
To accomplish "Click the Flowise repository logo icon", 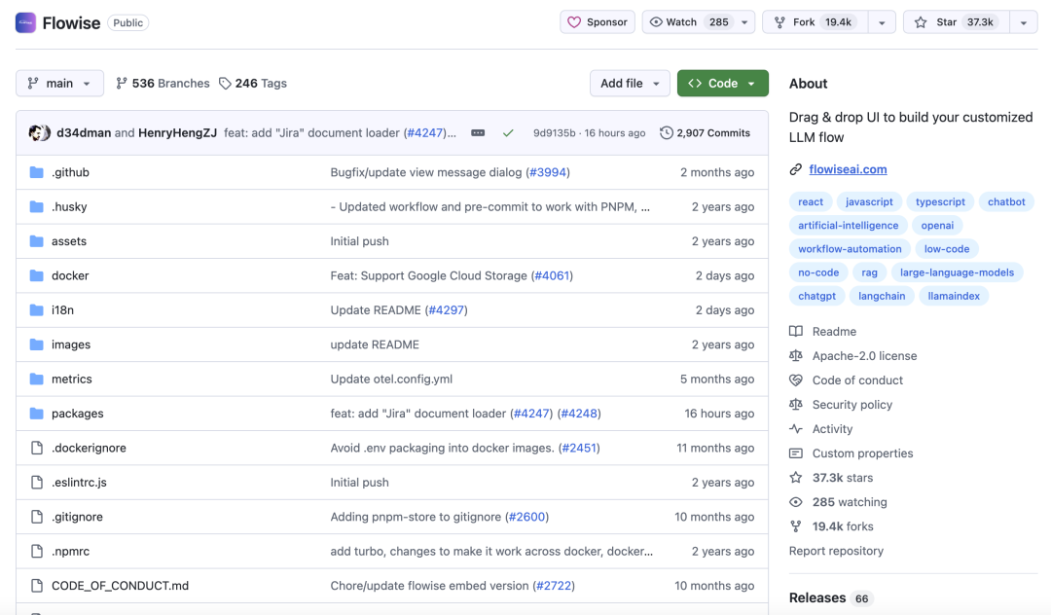I will [25, 22].
